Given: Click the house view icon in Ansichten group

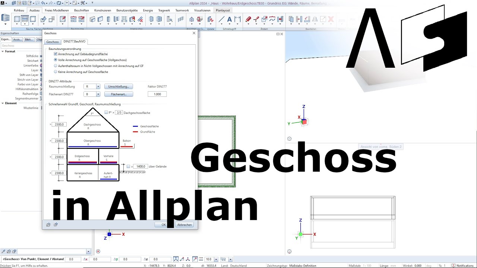Looking at the screenshot, I should (192, 19).
